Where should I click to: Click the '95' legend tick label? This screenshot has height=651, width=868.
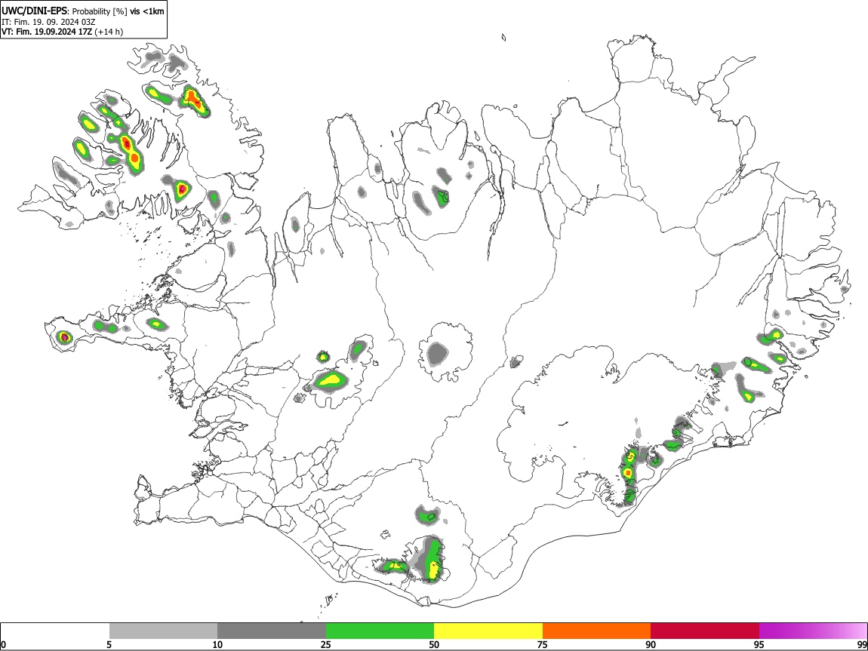coord(759,644)
